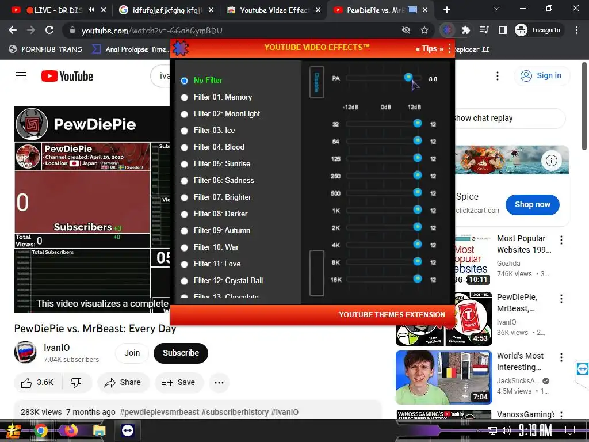Reload the page

(49, 30)
